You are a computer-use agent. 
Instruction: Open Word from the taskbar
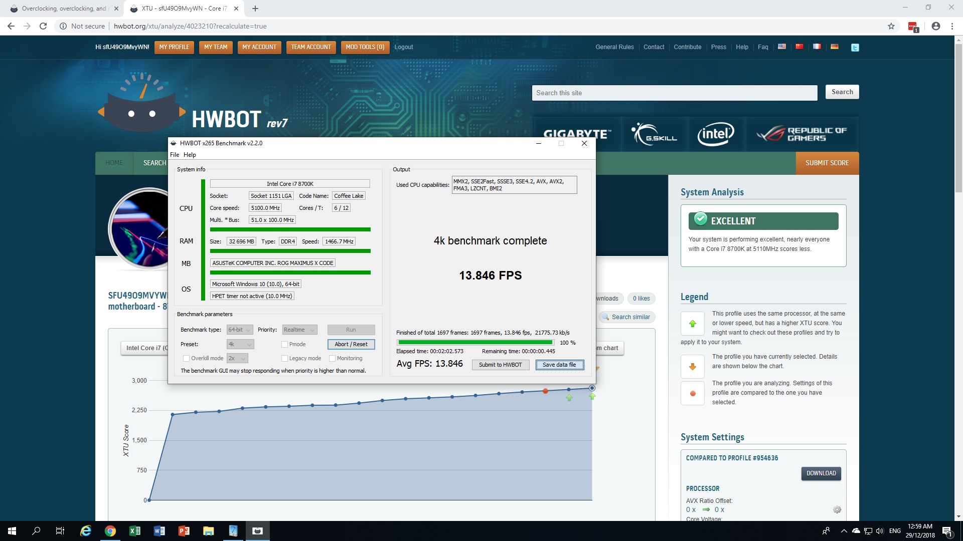tap(159, 531)
